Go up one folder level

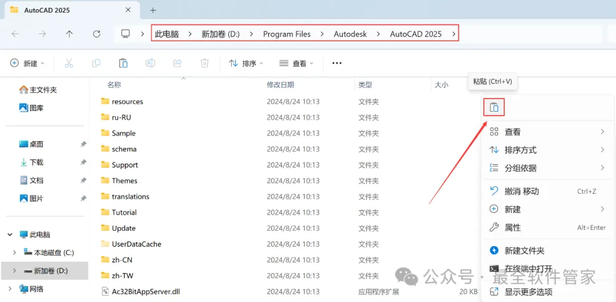pos(69,34)
